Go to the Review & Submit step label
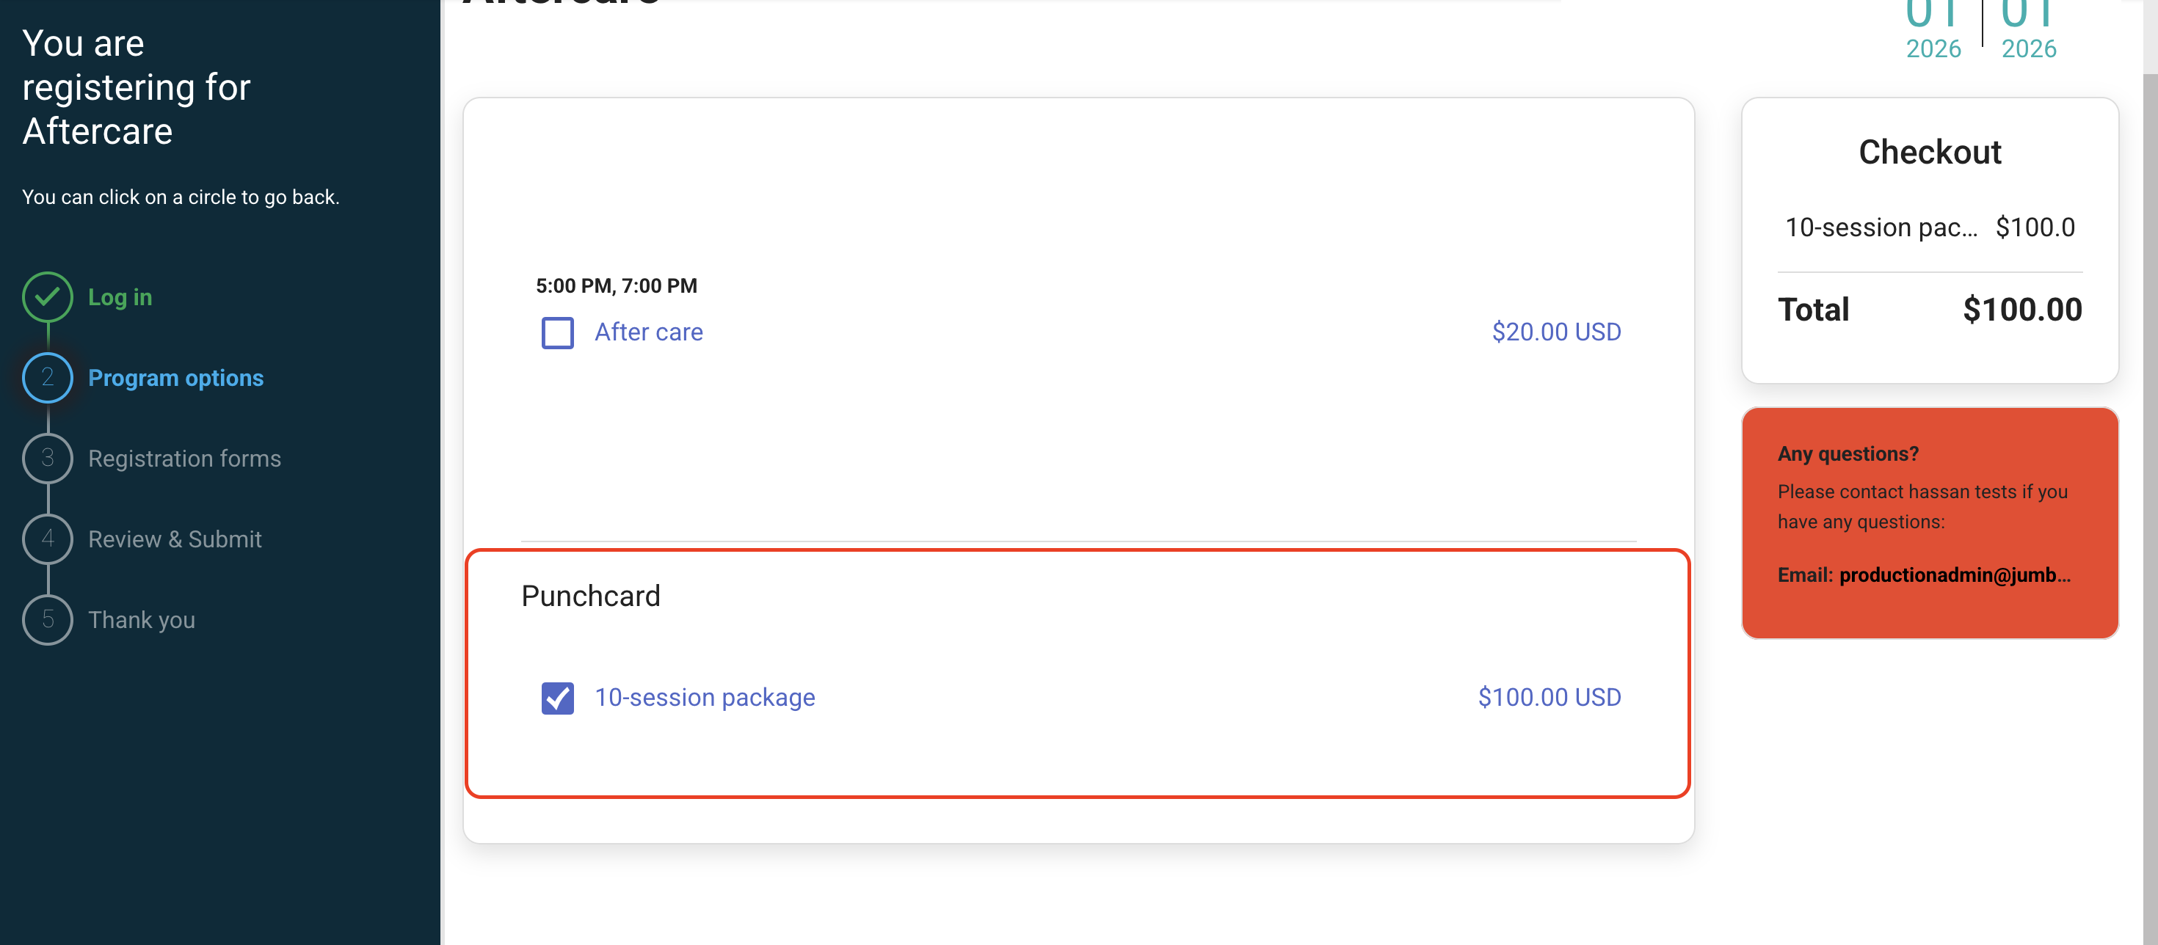 [174, 539]
